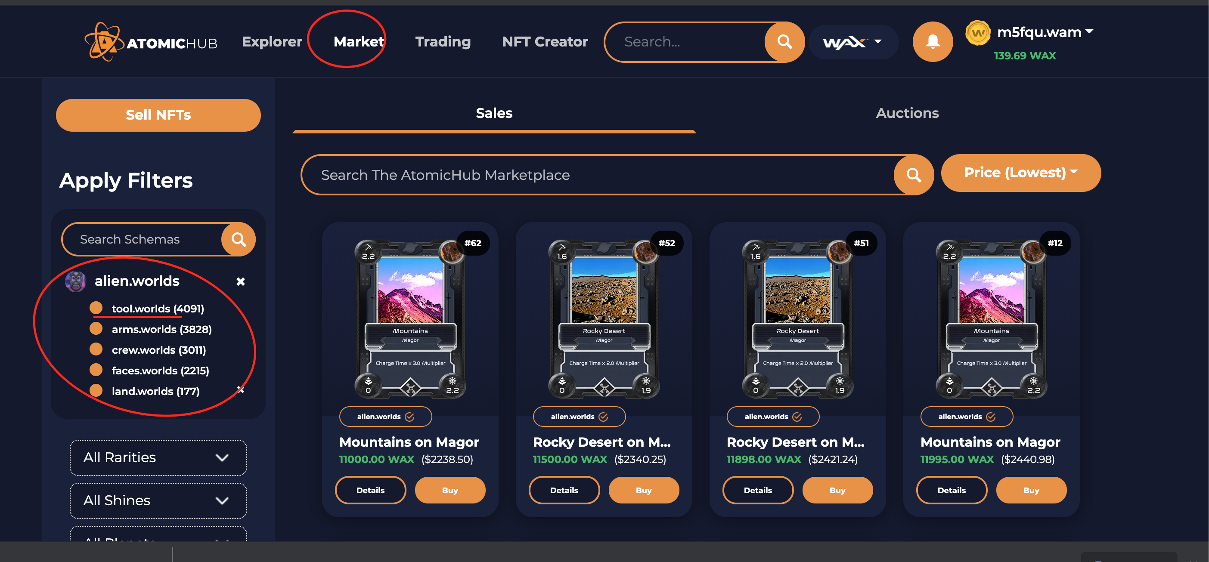
Task: Expand the All Shines dropdown
Action: coord(158,500)
